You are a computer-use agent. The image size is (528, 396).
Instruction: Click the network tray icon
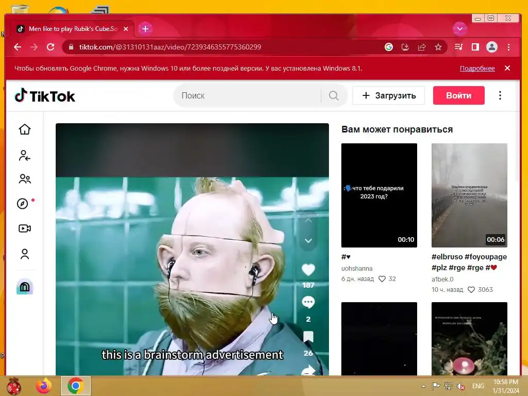click(449, 386)
